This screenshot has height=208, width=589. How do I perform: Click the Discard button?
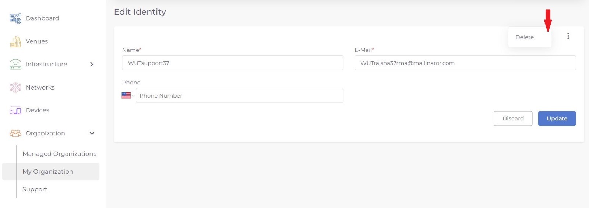513,118
